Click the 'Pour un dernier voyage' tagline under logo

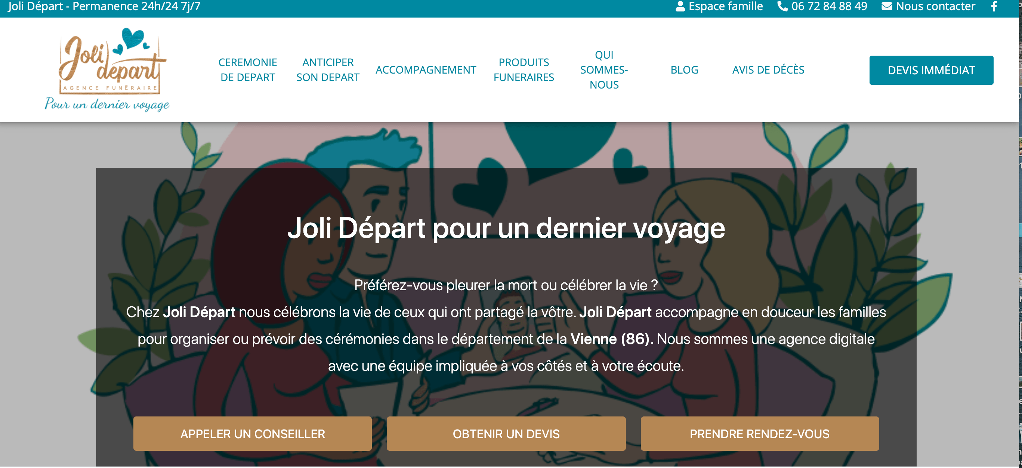click(107, 104)
